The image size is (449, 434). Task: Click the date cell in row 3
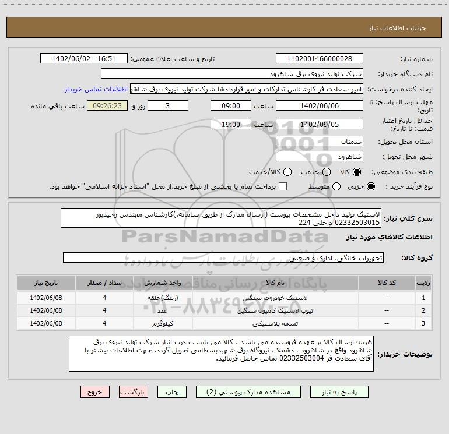pyautogui.click(x=46, y=323)
